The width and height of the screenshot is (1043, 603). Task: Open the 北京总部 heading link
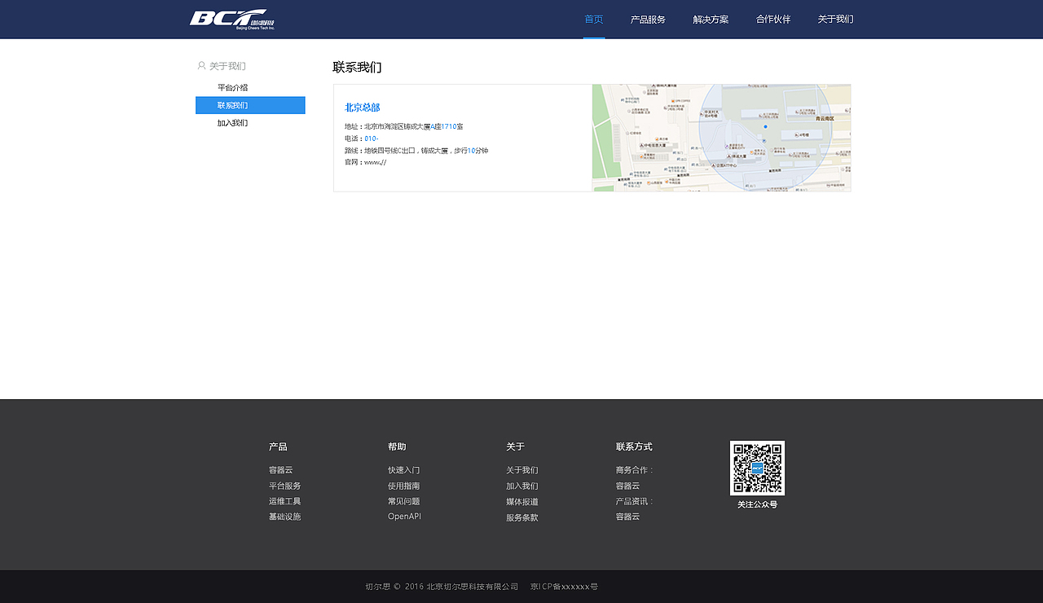[362, 107]
